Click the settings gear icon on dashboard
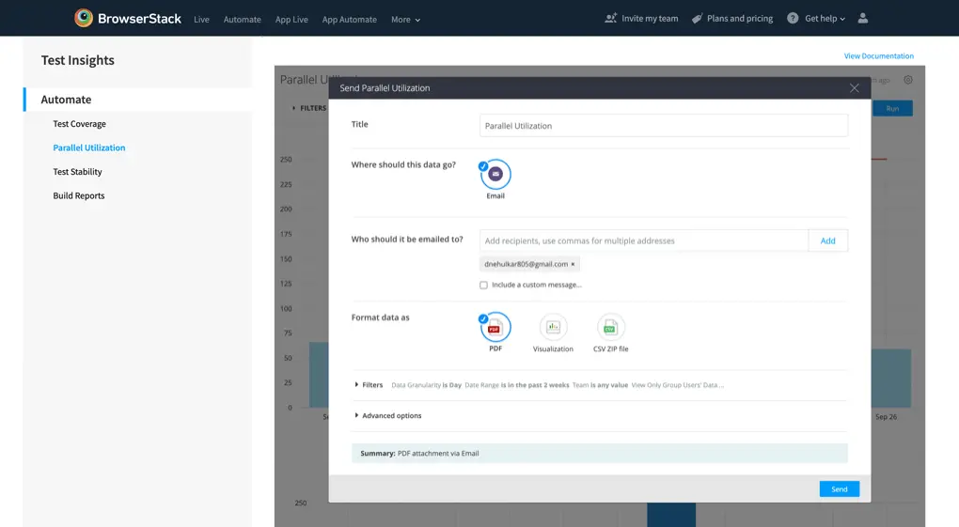 [908, 80]
